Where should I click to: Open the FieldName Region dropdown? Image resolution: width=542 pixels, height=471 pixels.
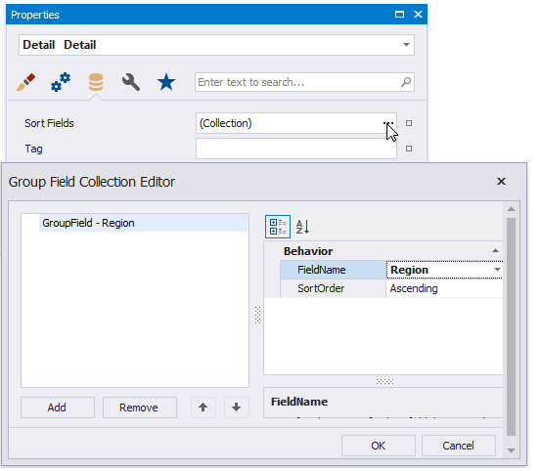(x=497, y=270)
